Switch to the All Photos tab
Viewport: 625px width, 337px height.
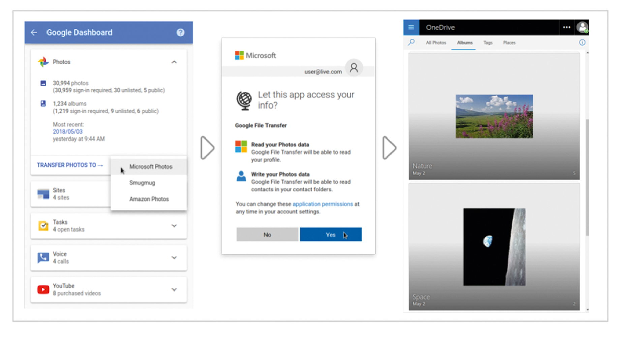click(x=436, y=43)
